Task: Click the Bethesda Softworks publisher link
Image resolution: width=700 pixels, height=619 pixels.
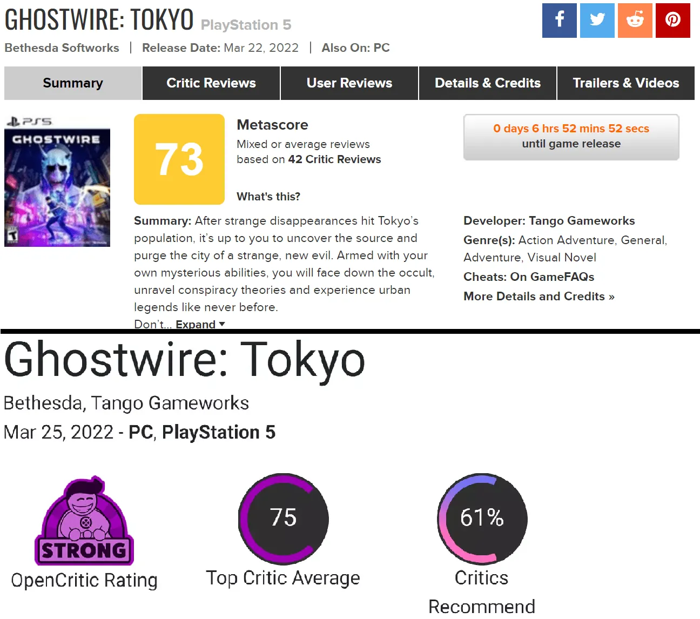Action: tap(62, 48)
